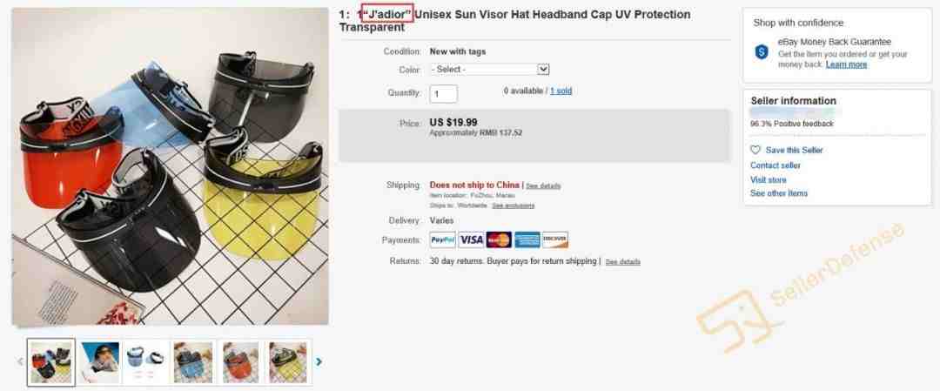This screenshot has height=391, width=940.
Task: Open the 1 sold link
Action: [x=561, y=91]
